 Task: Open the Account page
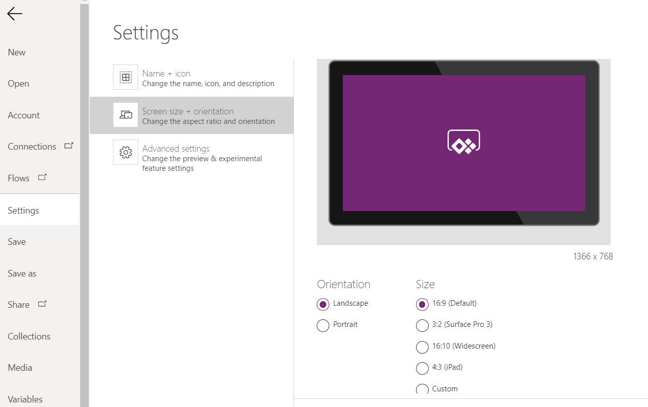(x=24, y=115)
